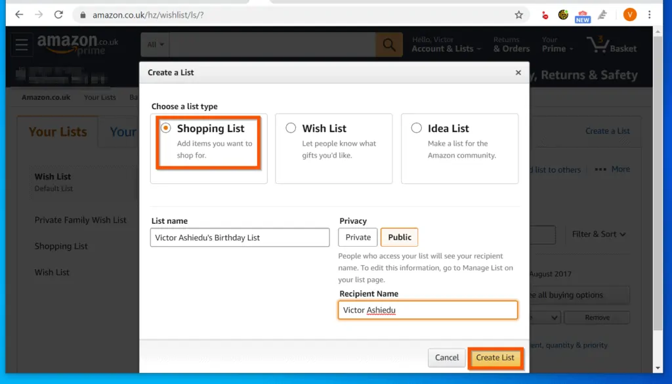Select Wish List default list entry

(x=84, y=182)
